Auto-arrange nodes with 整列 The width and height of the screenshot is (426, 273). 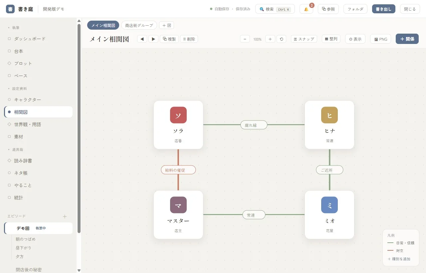tap(331, 39)
